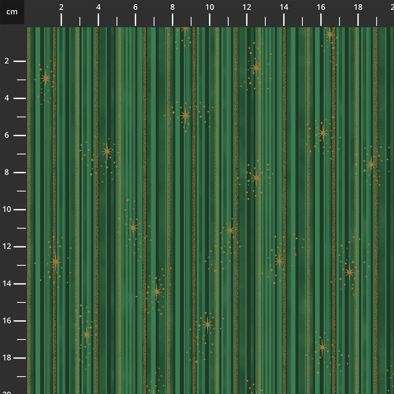Click the 6 mark on the left ruler
This screenshot has width=394, height=394.
[x=7, y=135]
